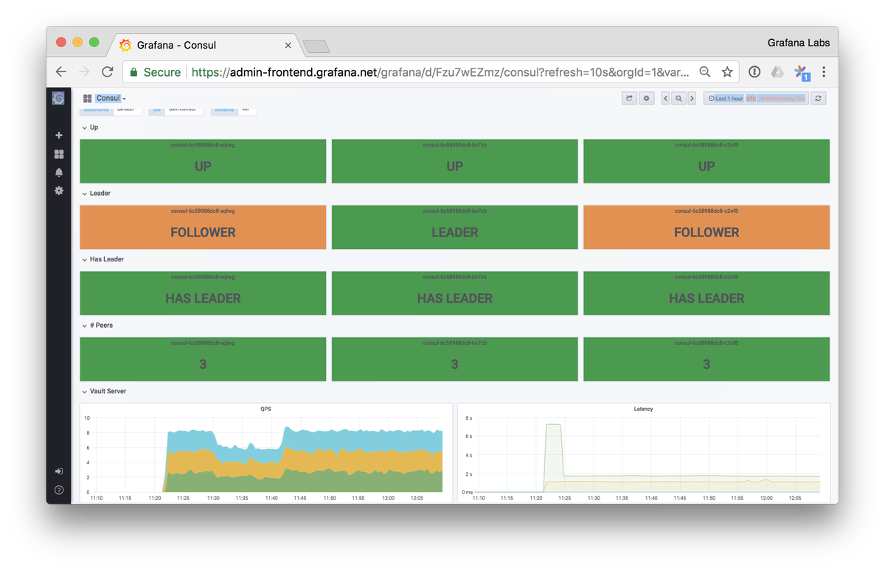Click HAS LEADER panel for consul-6c58988dc8-xqlwg
Image resolution: width=885 pixels, height=570 pixels.
pos(203,293)
